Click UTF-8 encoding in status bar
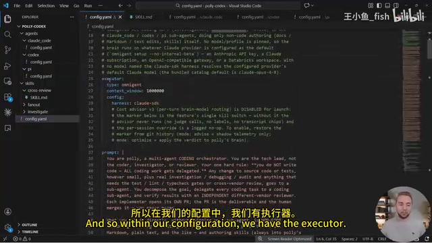This screenshot has width=432, height=243. point(367,239)
